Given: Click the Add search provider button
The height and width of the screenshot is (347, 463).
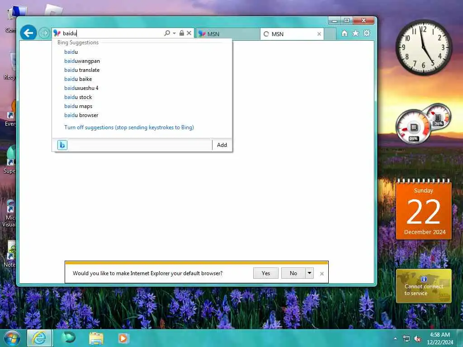Looking at the screenshot, I should pyautogui.click(x=222, y=145).
